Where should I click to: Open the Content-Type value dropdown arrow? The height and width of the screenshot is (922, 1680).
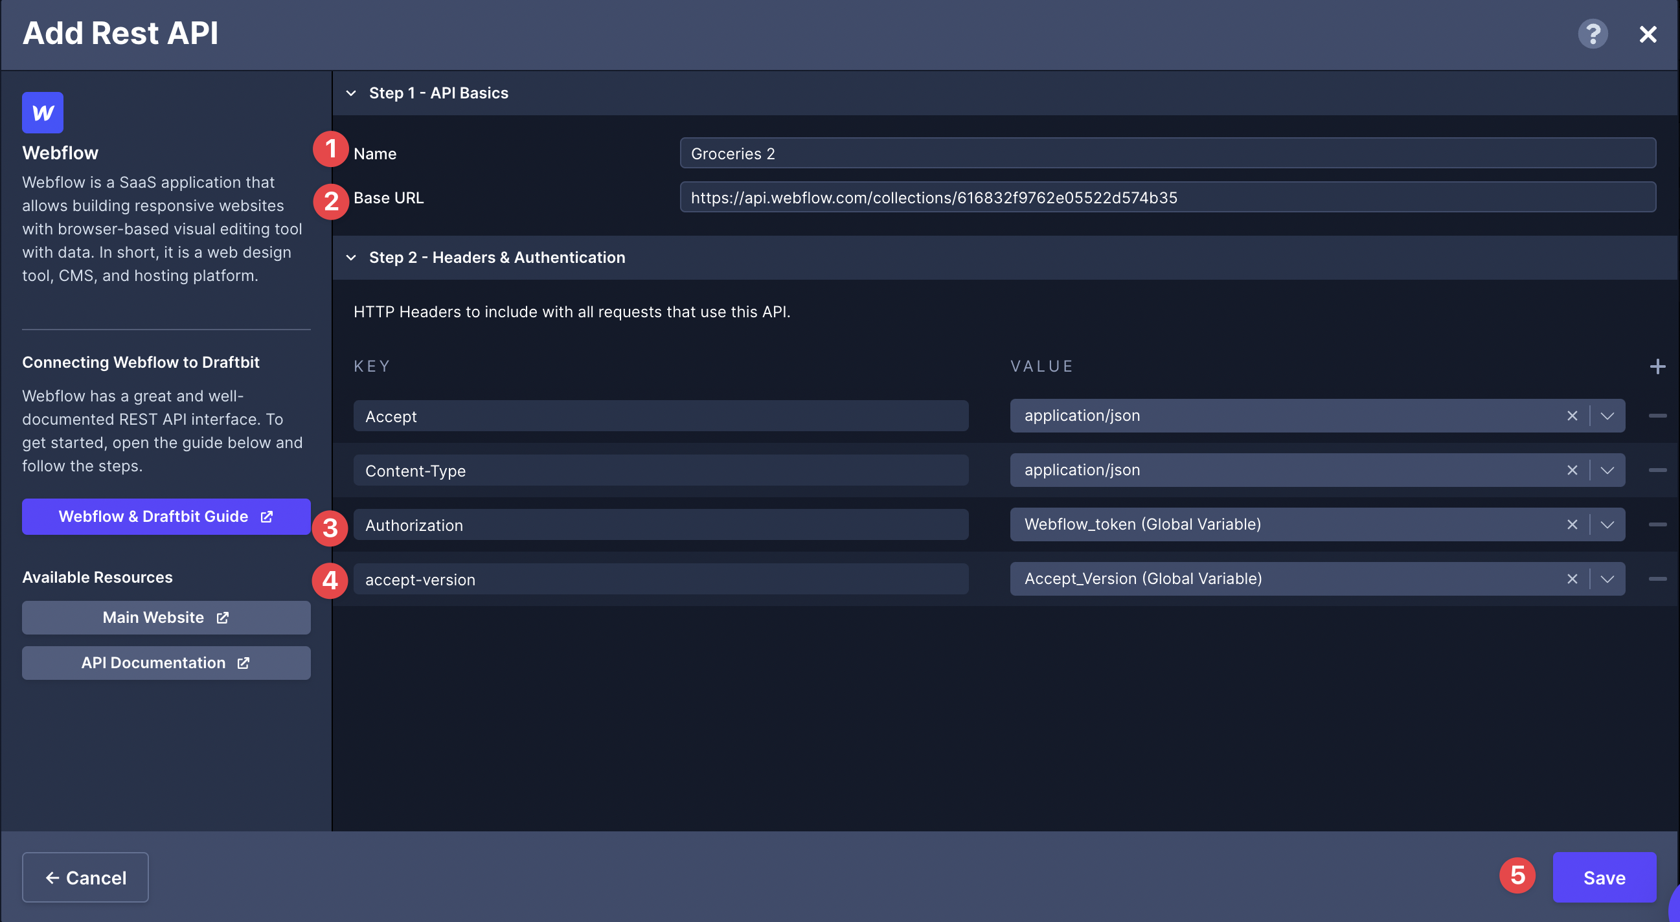tap(1607, 470)
